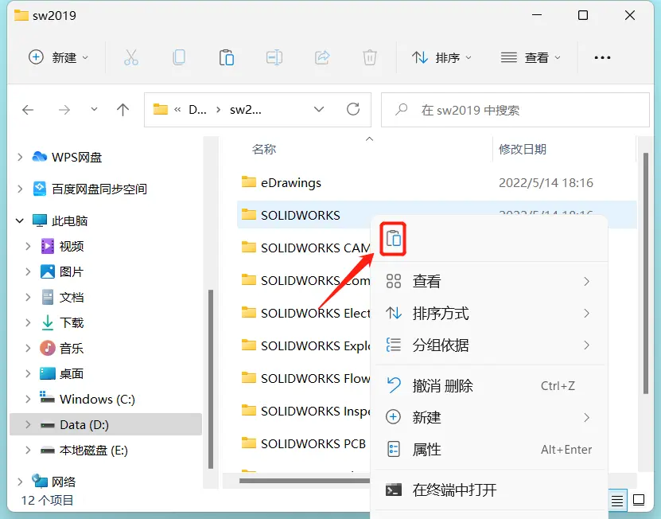Click the Rename icon in toolbar
Viewport: 661px width, 519px height.
pyautogui.click(x=274, y=57)
